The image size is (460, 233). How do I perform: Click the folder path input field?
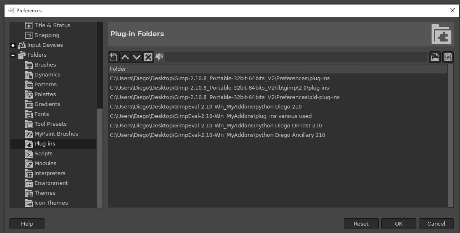pyautogui.click(x=296, y=57)
